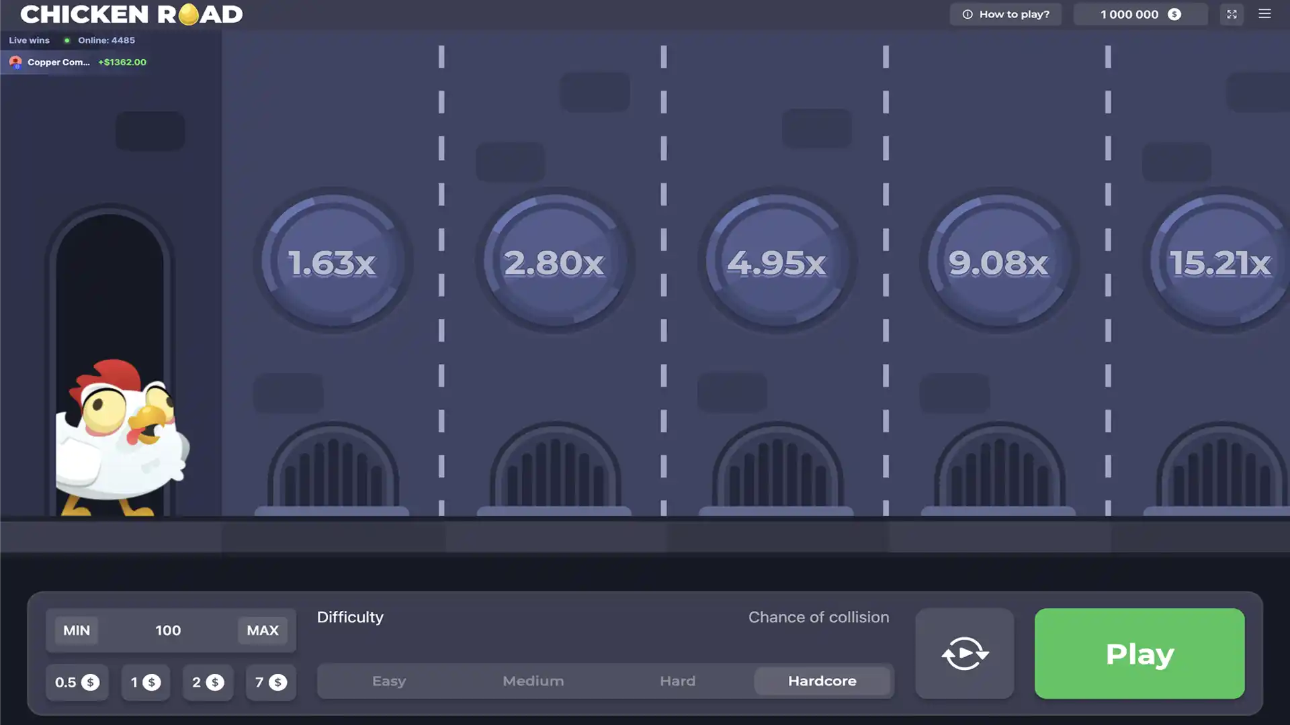
Task: Click the autoplay rotation icon
Action: [965, 653]
